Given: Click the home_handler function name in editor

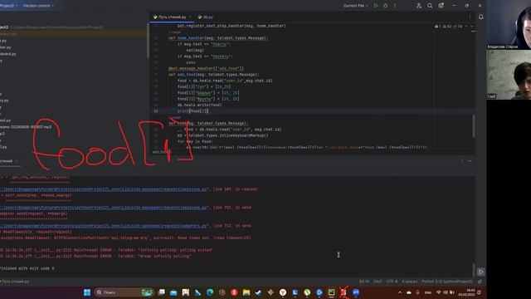Looking at the screenshot, I should click(191, 38).
